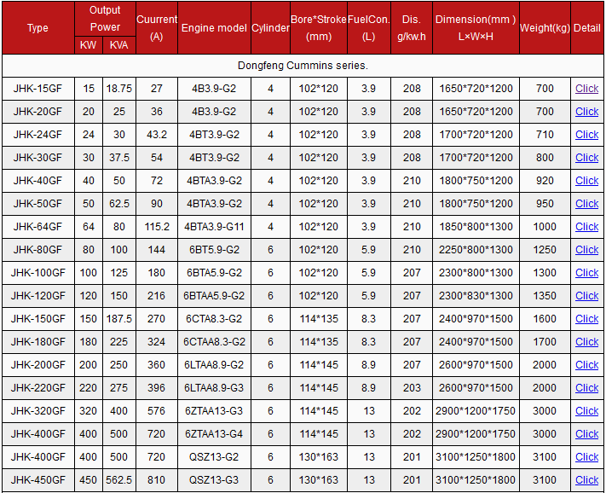This screenshot has height=493, width=606.
Task: Select the 1250 weight value
Action: [x=545, y=250]
